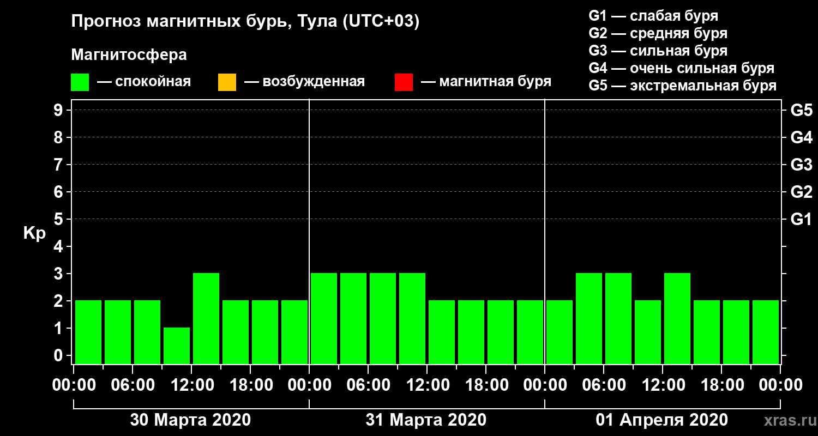The image size is (818, 436).
Task: Click the 'G2' label on the right axis
Action: pyautogui.click(x=802, y=192)
